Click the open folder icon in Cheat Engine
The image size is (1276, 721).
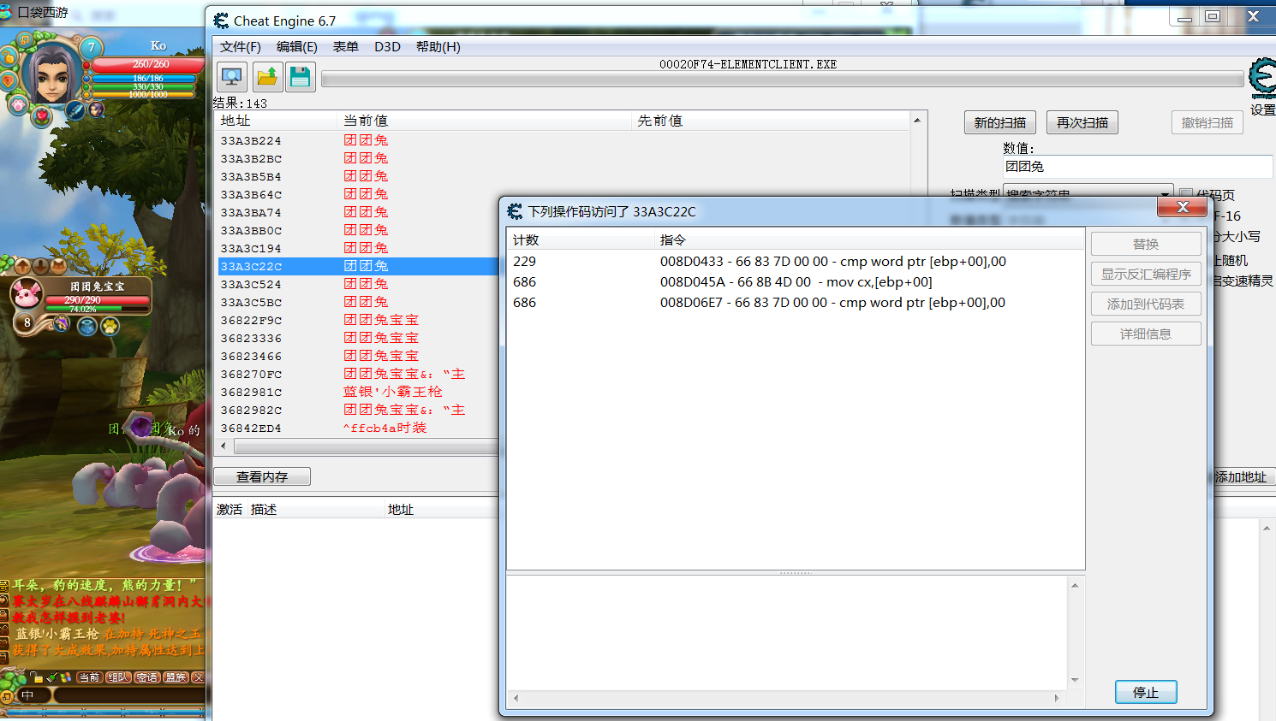click(x=267, y=77)
